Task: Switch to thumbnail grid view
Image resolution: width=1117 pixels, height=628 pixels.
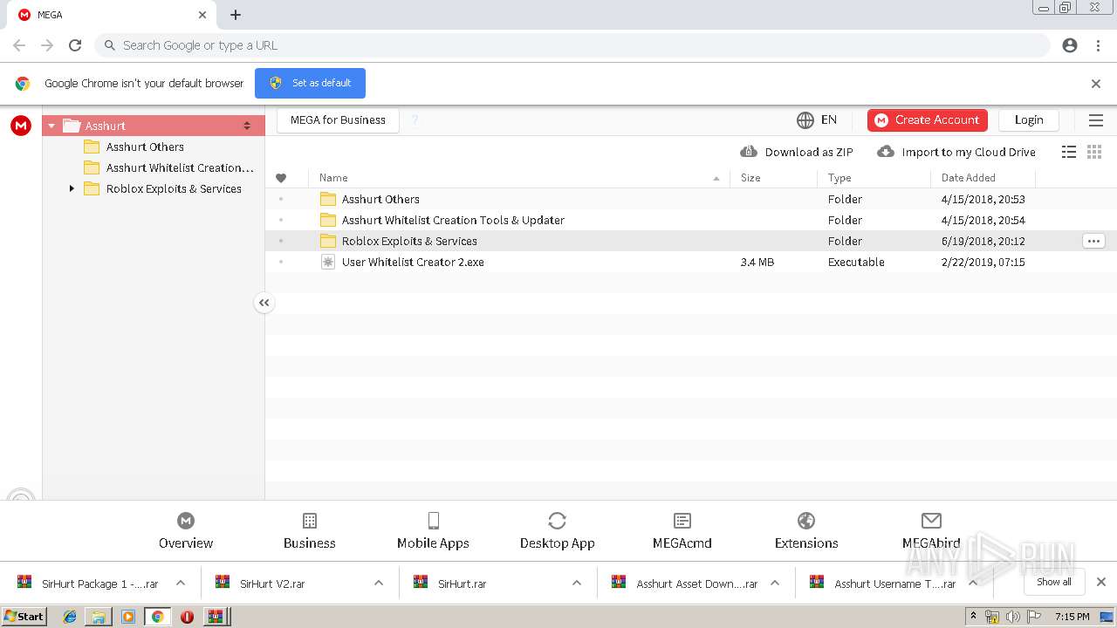Action: pyautogui.click(x=1094, y=152)
